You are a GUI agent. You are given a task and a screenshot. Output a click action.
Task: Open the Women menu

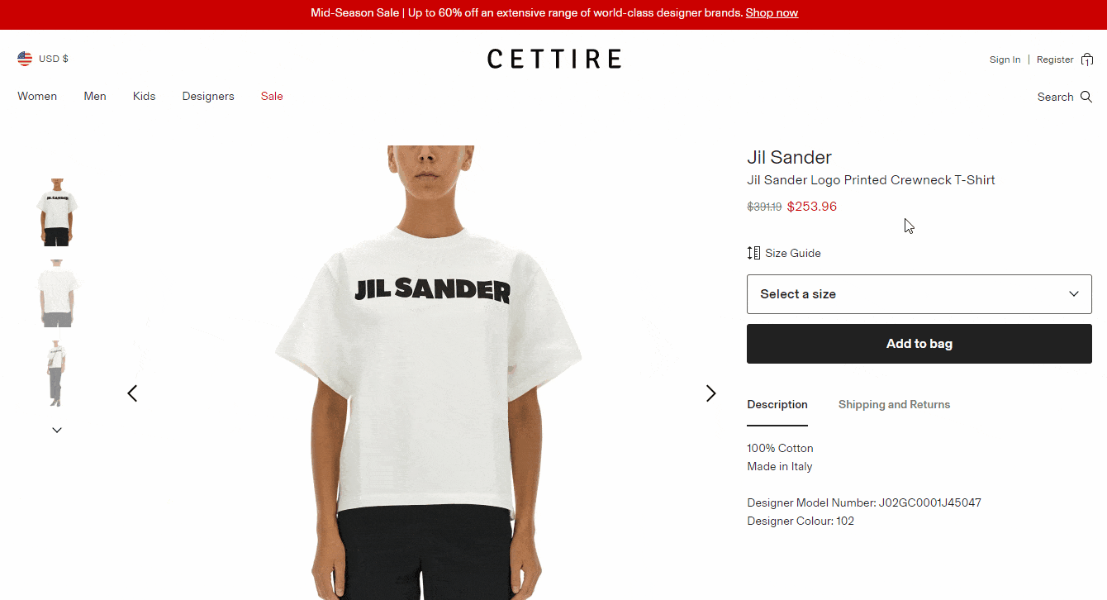(x=37, y=96)
